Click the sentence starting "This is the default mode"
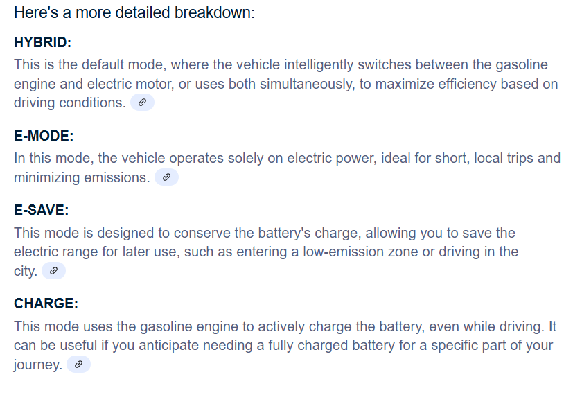 [285, 84]
